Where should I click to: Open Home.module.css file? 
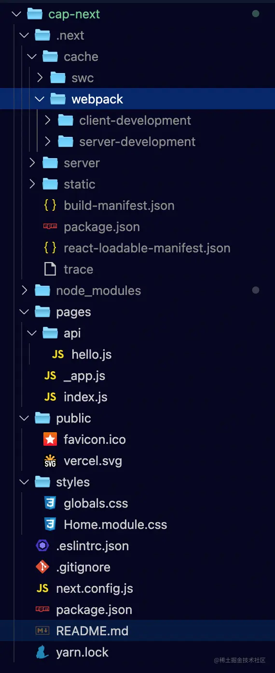click(x=115, y=525)
